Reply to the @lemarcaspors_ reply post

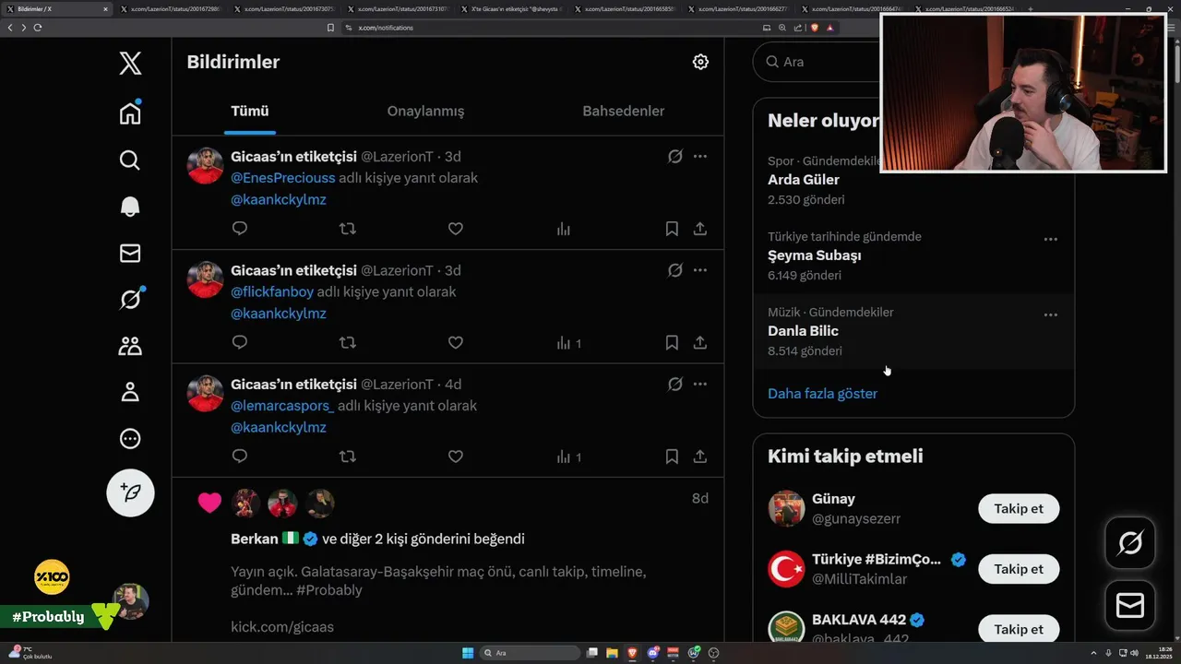[240, 456]
